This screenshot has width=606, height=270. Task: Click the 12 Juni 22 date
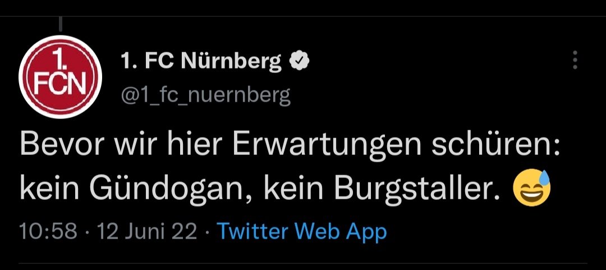[x=147, y=231]
